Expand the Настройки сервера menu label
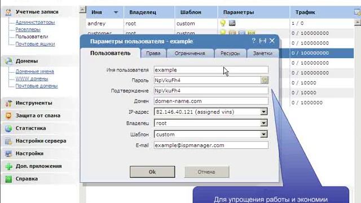Image resolution: width=361 pixels, height=203 pixels. [x=41, y=141]
